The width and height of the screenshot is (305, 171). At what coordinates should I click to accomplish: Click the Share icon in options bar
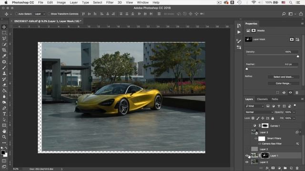point(301,14)
